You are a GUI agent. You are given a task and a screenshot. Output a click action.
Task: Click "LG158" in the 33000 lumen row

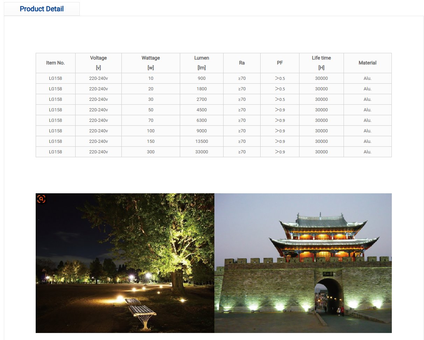56,152
